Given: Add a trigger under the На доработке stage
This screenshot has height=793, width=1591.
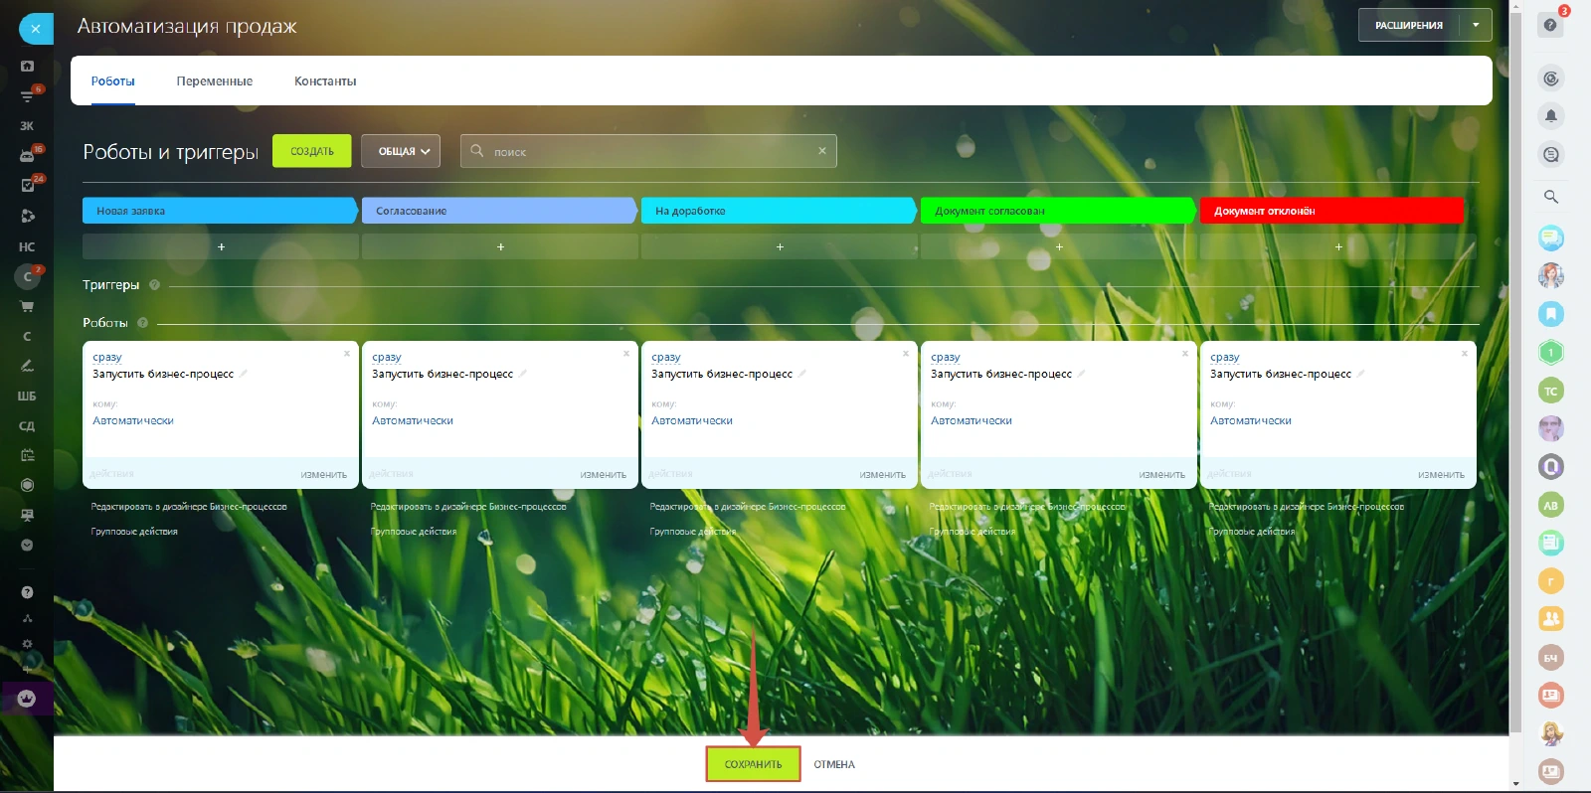Looking at the screenshot, I should 779,246.
